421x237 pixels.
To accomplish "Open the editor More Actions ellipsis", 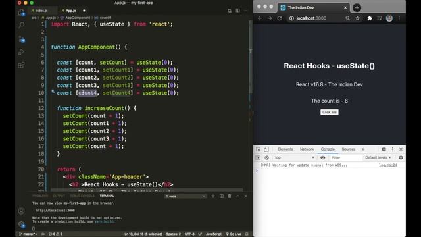I will [x=246, y=11].
